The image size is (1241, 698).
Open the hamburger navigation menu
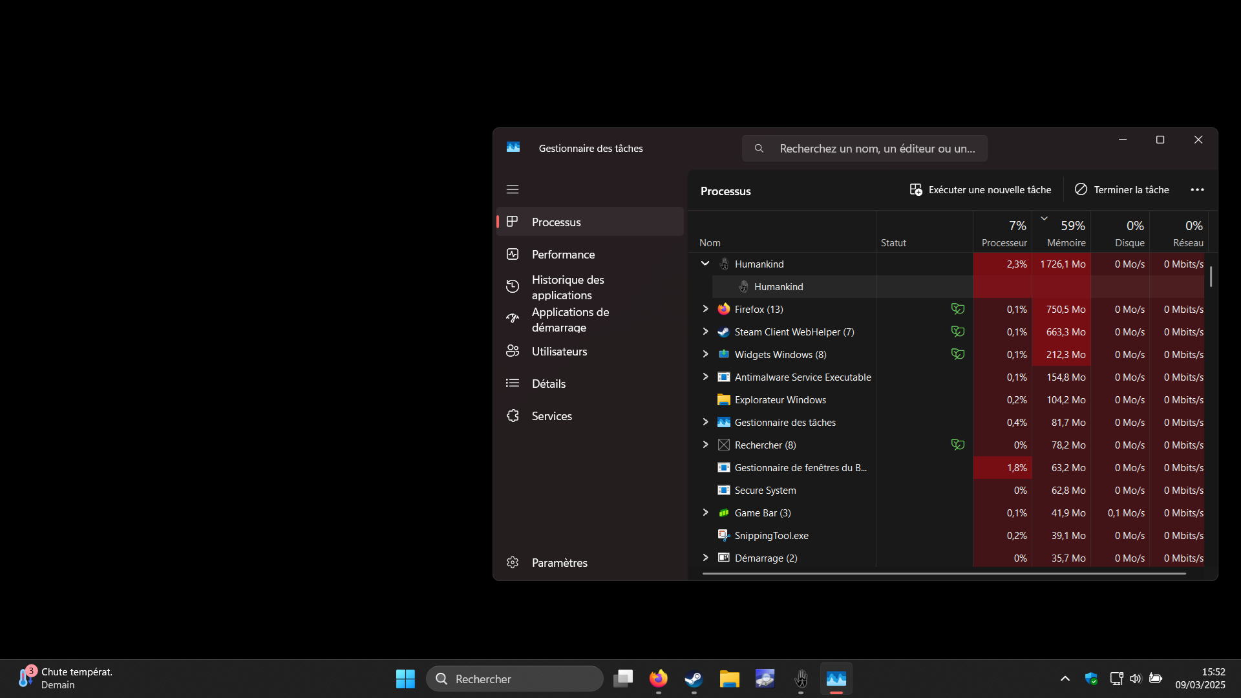513,189
